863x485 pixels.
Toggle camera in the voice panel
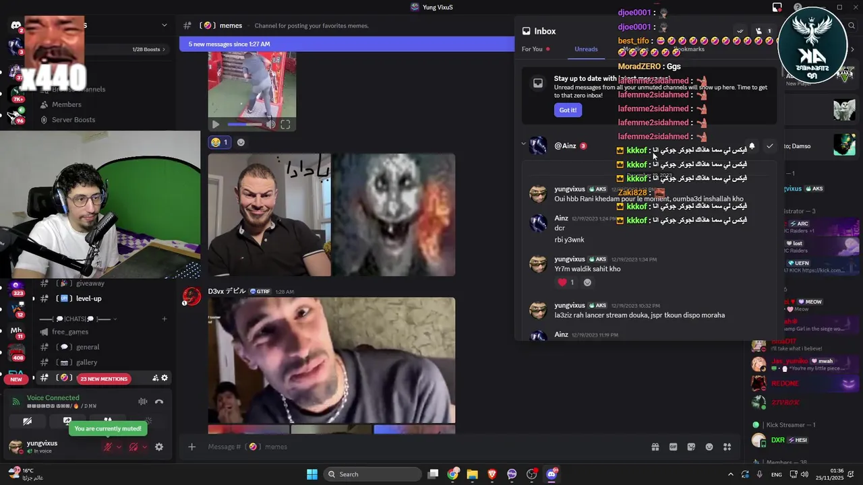pyautogui.click(x=27, y=421)
